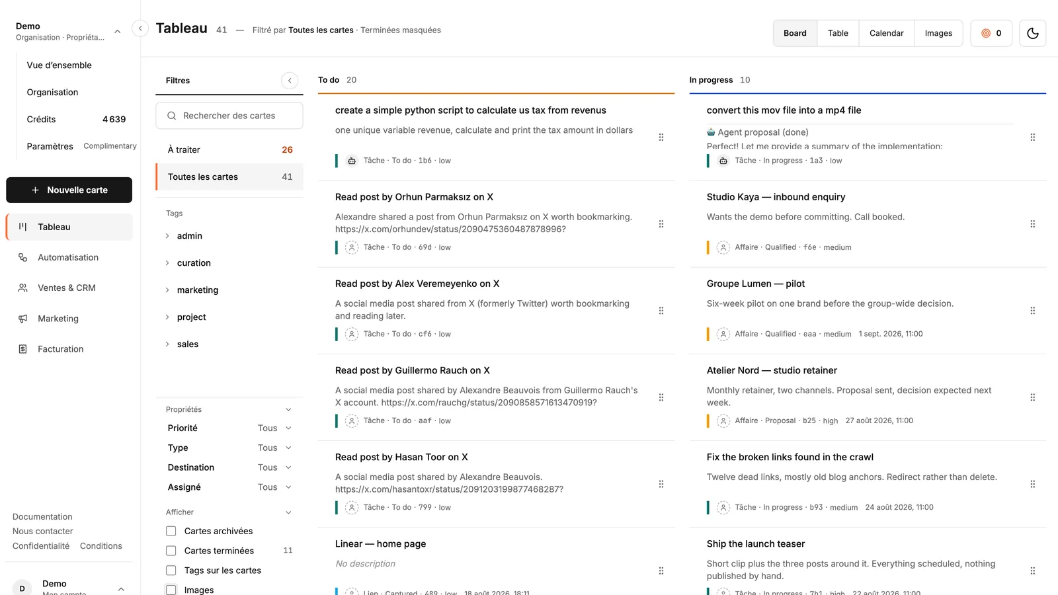Expand the admin tag group
The image size is (1058, 595).
point(167,236)
